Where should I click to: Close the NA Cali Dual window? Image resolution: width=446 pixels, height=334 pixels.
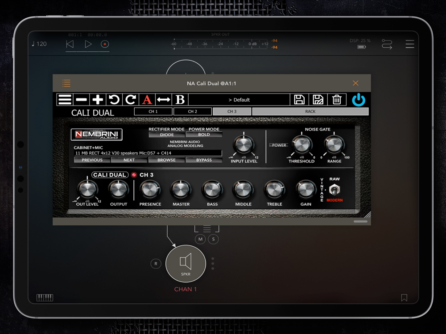pos(355,83)
